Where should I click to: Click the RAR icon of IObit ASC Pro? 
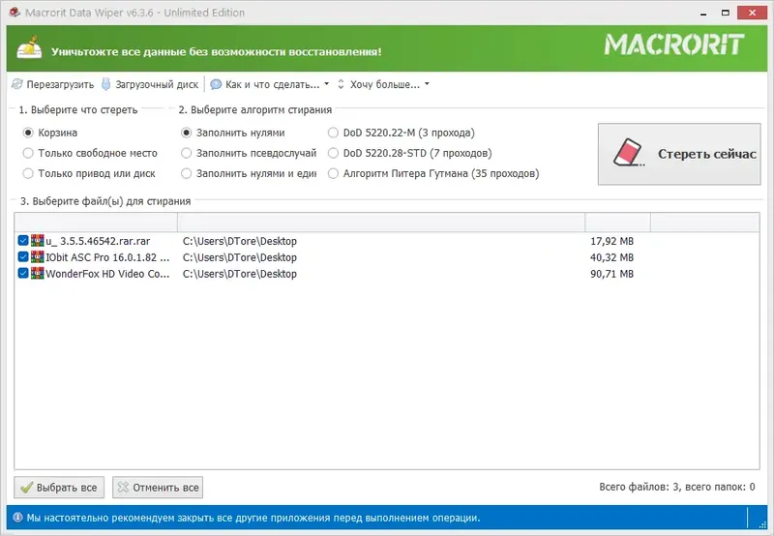click(x=38, y=256)
